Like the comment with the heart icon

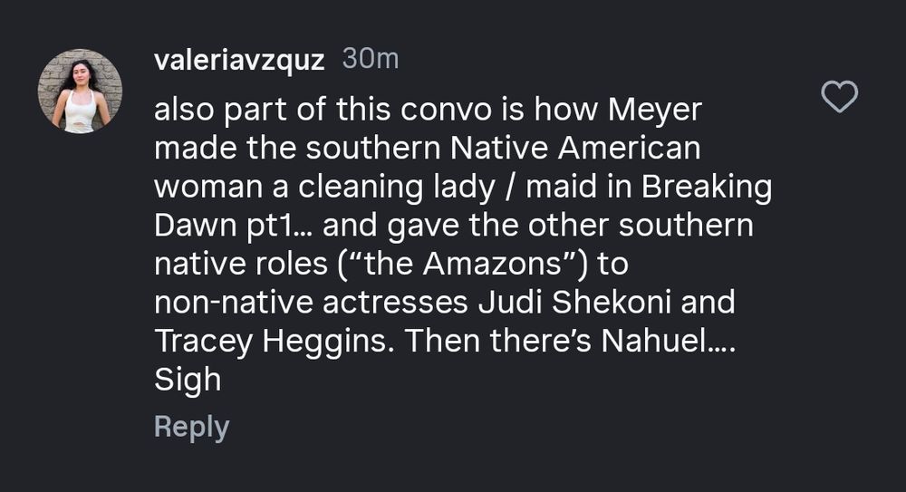tap(838, 96)
